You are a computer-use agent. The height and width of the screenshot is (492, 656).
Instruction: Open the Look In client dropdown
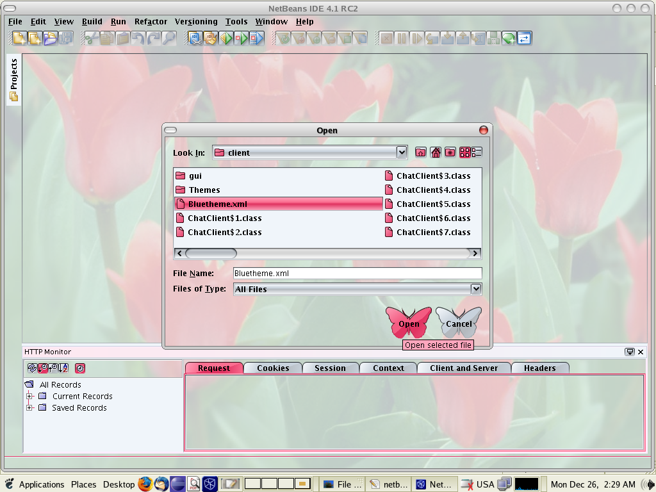402,152
